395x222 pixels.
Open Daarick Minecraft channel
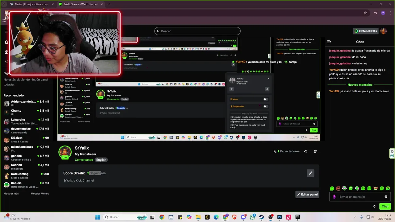[x=26, y=167]
